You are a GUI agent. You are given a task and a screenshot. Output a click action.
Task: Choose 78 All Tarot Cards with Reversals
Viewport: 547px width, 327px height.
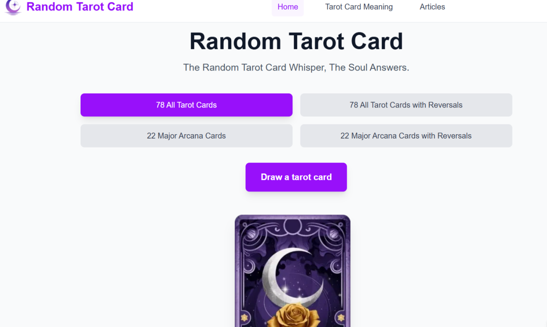(x=406, y=105)
